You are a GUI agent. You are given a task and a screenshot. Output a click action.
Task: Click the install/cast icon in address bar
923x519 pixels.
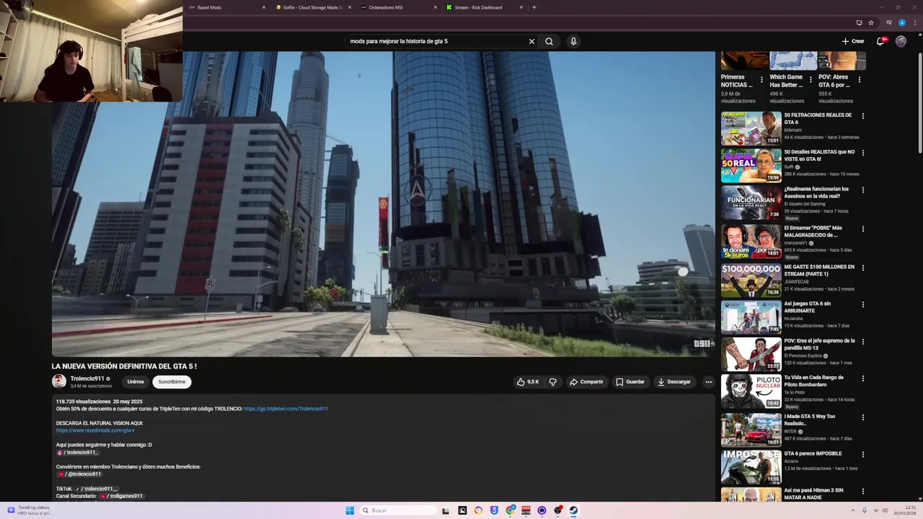pyautogui.click(x=859, y=22)
